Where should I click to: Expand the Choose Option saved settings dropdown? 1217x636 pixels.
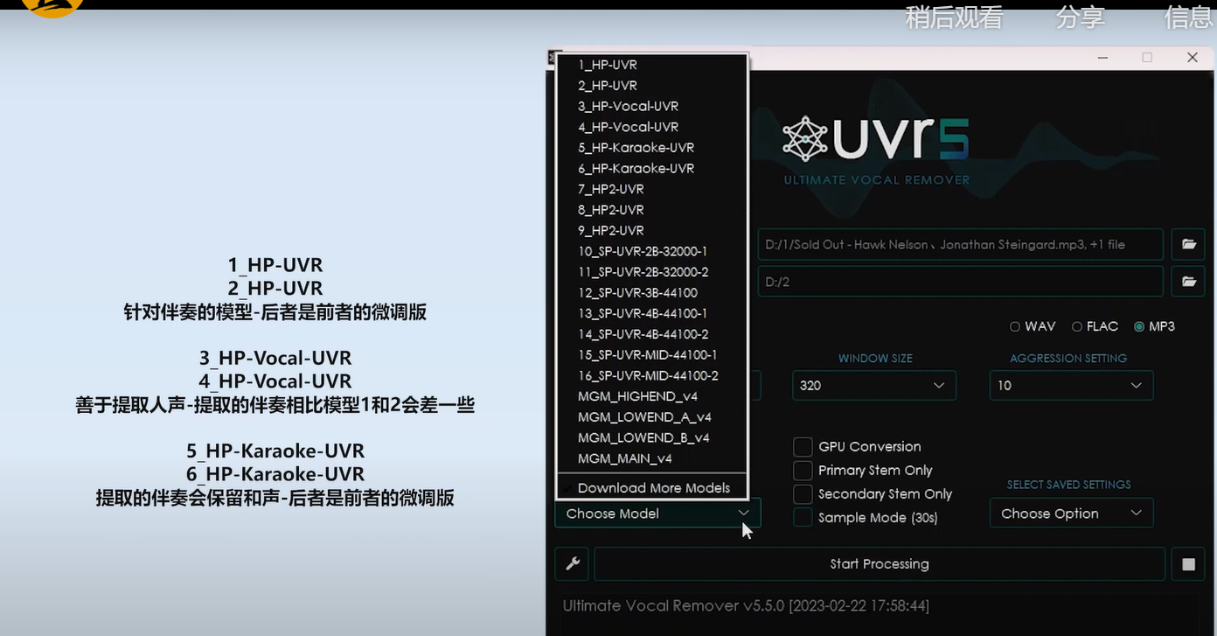click(x=1071, y=514)
